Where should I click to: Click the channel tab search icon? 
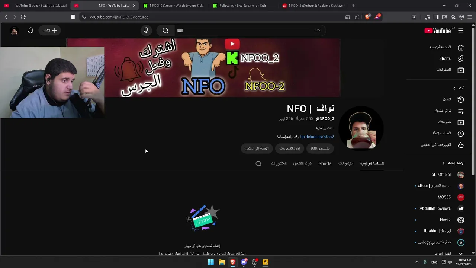coord(258,163)
